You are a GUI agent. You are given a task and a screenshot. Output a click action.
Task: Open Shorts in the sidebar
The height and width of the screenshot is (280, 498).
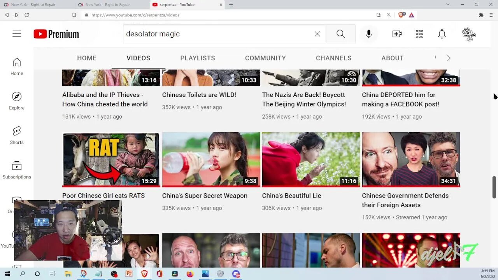click(x=17, y=136)
